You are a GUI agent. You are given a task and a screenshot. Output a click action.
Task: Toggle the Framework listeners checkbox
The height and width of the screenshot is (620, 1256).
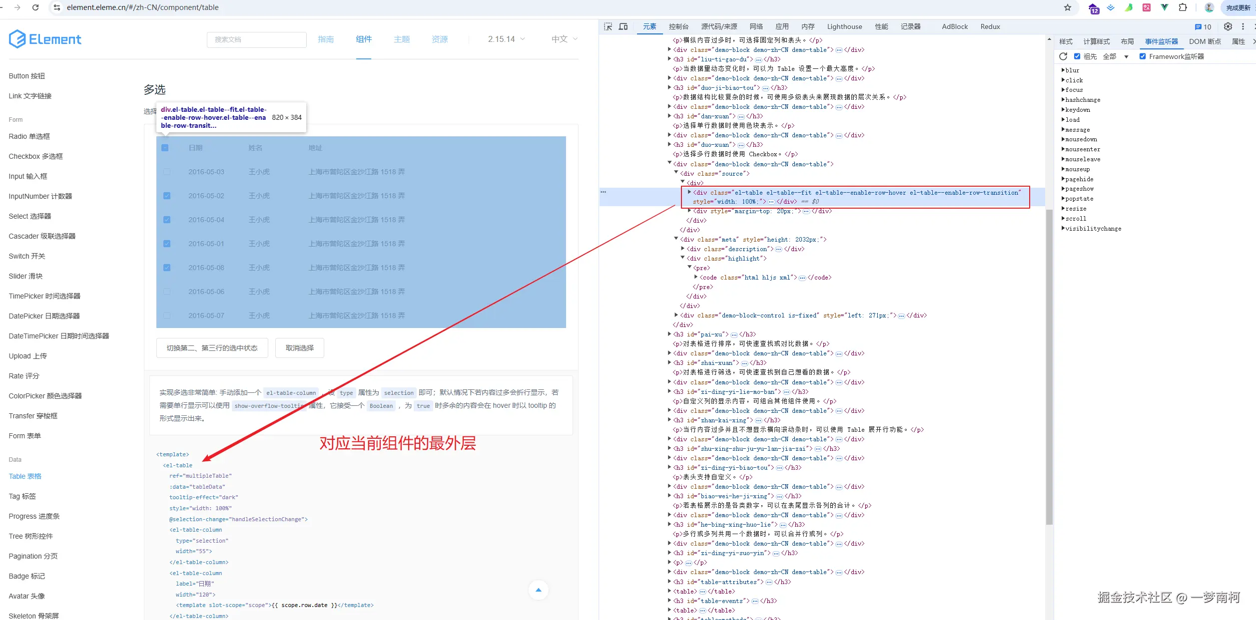click(x=1143, y=56)
